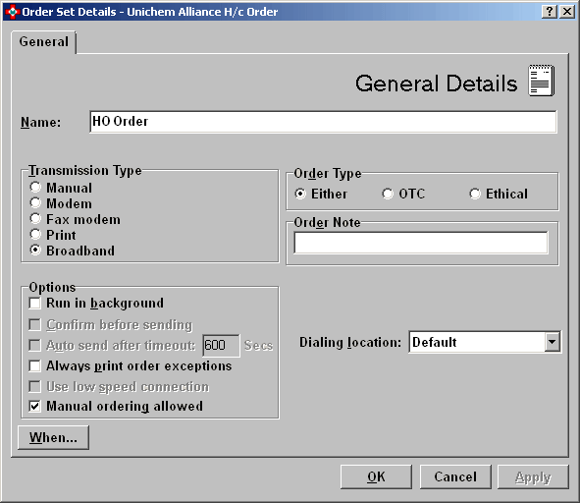Click the Name: label
This screenshot has width=580, height=503.
click(40, 122)
